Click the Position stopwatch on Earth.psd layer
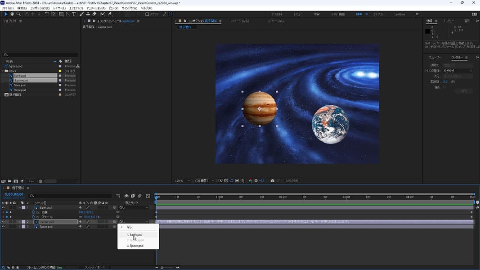480x270 pixels. (33, 212)
